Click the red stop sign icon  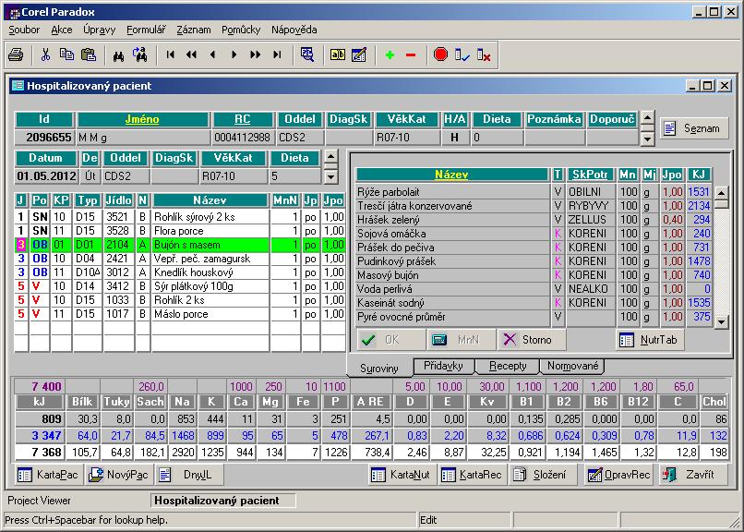point(441,54)
